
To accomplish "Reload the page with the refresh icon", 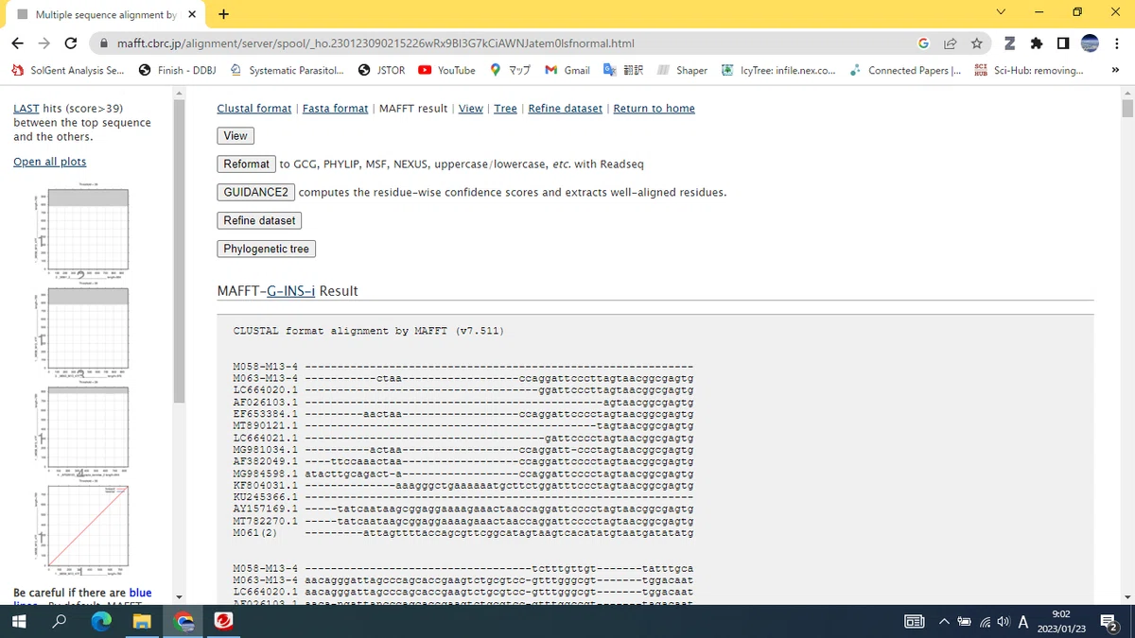I will (x=70, y=43).
